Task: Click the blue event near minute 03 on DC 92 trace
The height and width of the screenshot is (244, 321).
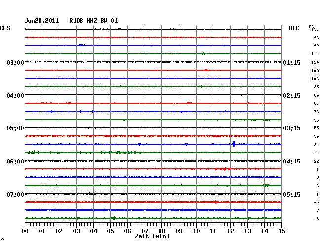Action: pyautogui.click(x=81, y=45)
